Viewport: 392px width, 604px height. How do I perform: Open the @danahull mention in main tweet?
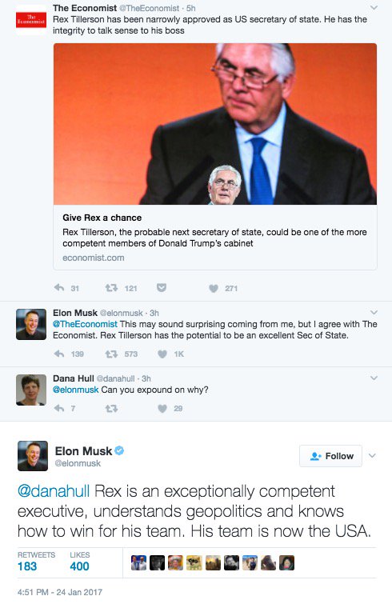(54, 491)
